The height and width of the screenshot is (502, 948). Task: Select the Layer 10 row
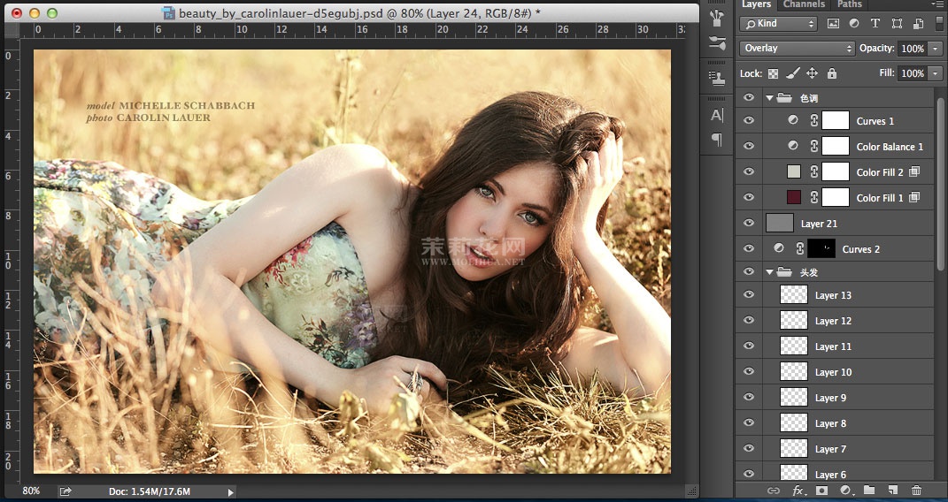pos(836,372)
